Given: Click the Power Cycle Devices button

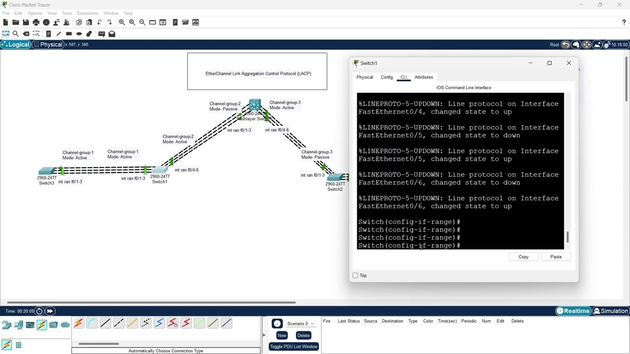Looking at the screenshot, I should pos(39,311).
